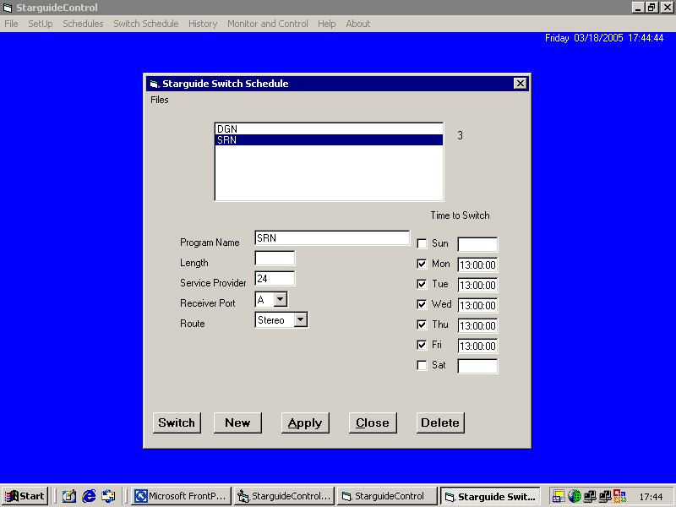Click the Fri time field 13:00:00
Image resolution: width=676 pixels, height=507 pixels.
(x=477, y=346)
